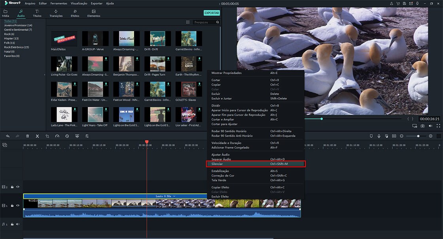
Task: Split the clip with the scissors icon
Action: coord(37,136)
